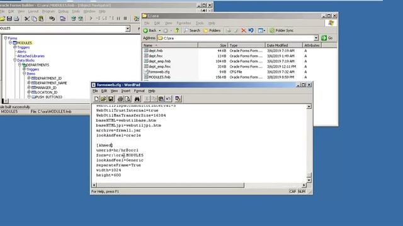
Task: Click the Stop icon in Forms Builder toolbar
Action: (125, 18)
